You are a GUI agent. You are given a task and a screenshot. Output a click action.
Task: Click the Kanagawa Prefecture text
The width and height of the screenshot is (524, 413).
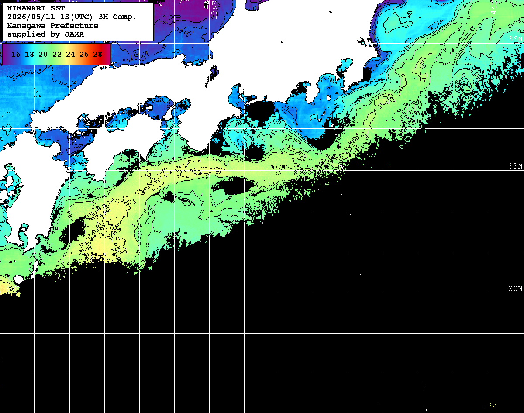coord(53,26)
